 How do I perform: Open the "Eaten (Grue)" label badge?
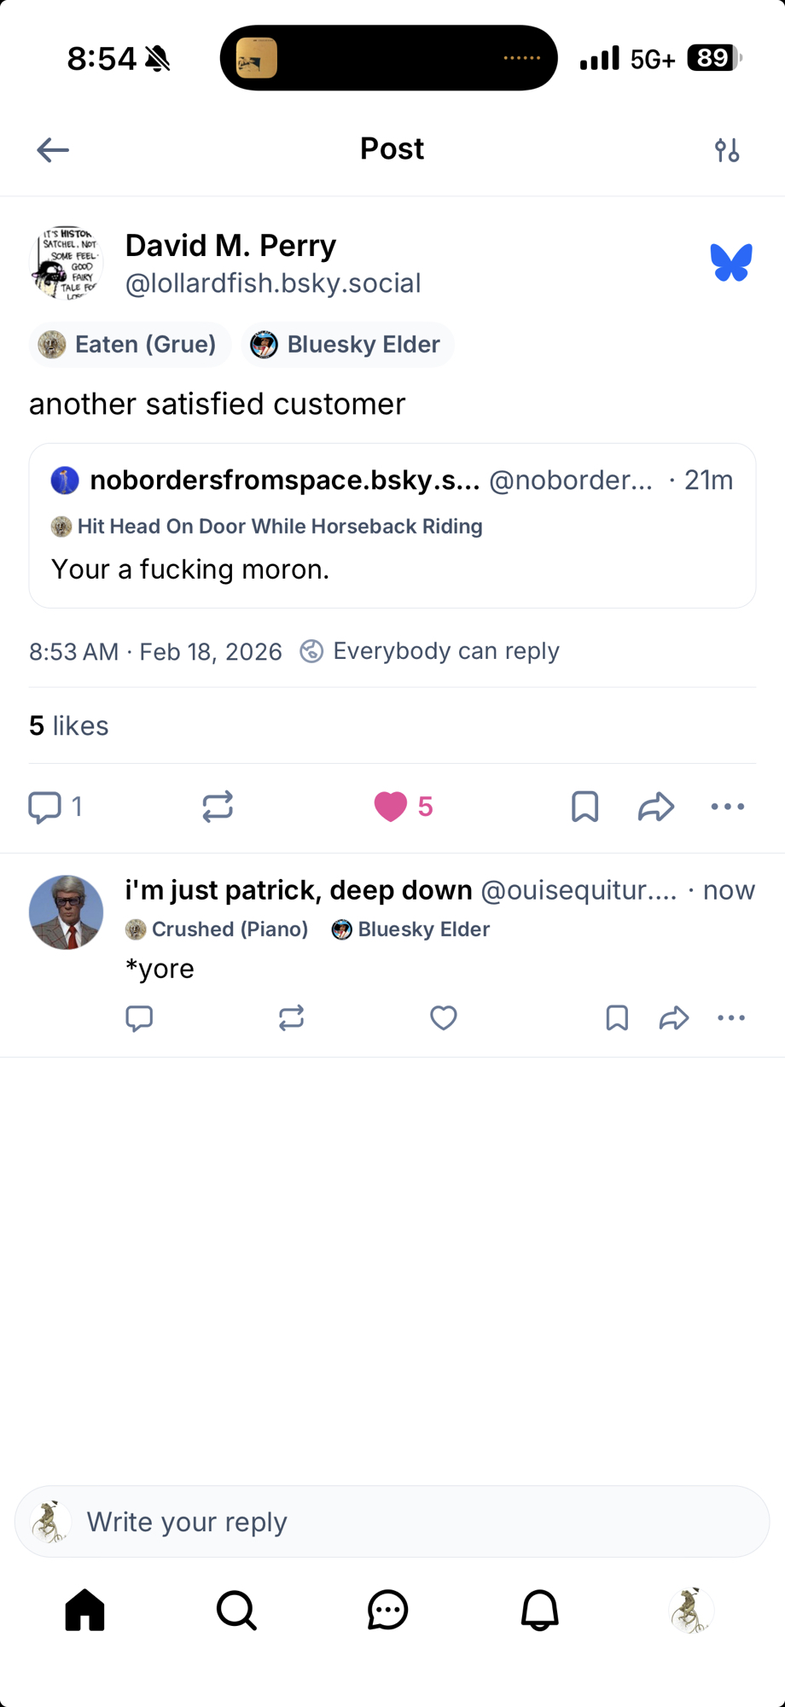point(131,345)
